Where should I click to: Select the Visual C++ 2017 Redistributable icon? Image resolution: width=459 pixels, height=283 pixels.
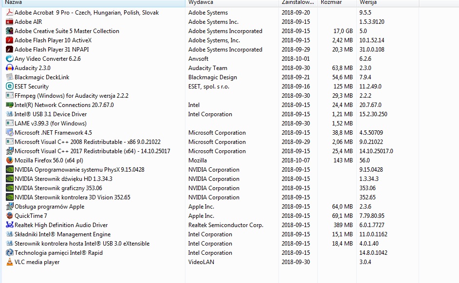(x=10, y=151)
